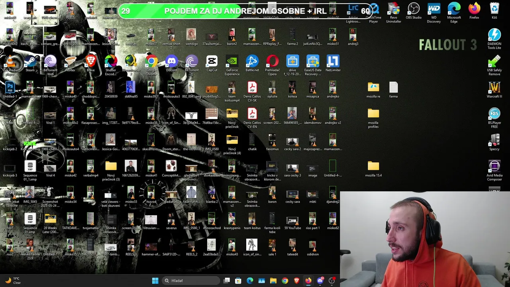Open the USB Safely Remove shortcut
Image resolution: width=510 pixels, height=287 pixels.
coord(494,65)
